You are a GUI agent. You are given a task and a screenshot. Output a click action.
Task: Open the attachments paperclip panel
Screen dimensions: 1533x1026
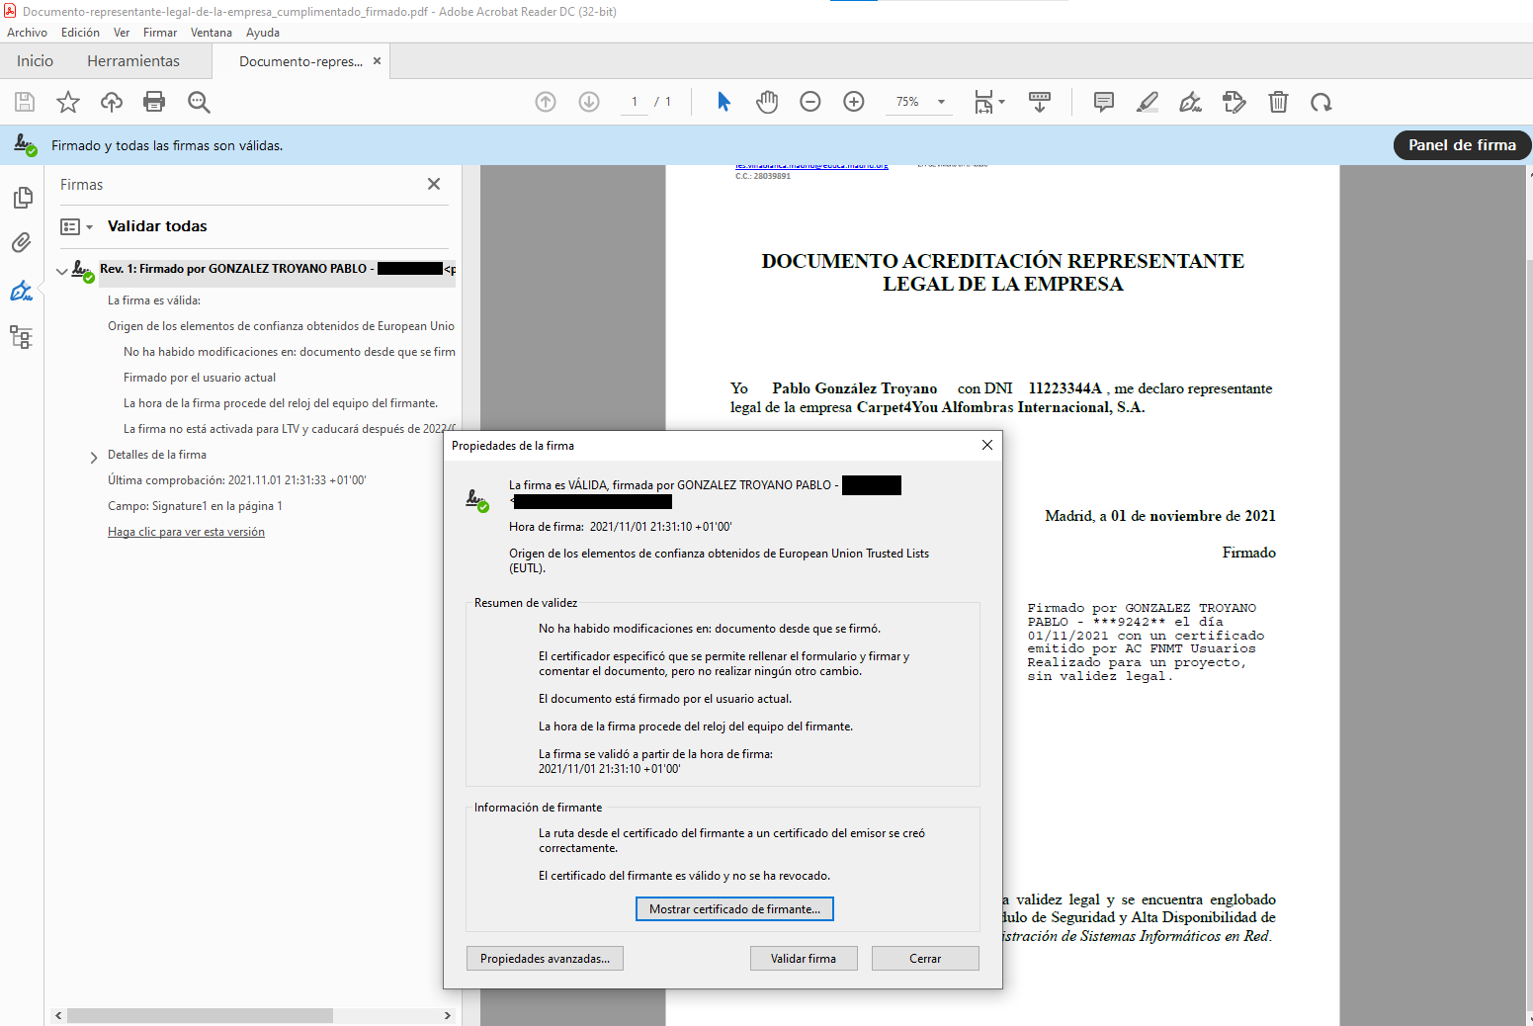22,243
